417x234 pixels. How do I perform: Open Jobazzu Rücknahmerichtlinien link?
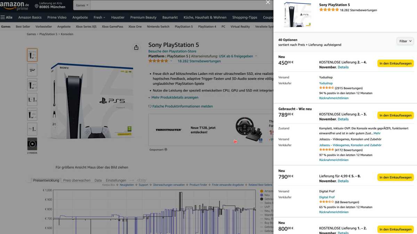pos(334,160)
